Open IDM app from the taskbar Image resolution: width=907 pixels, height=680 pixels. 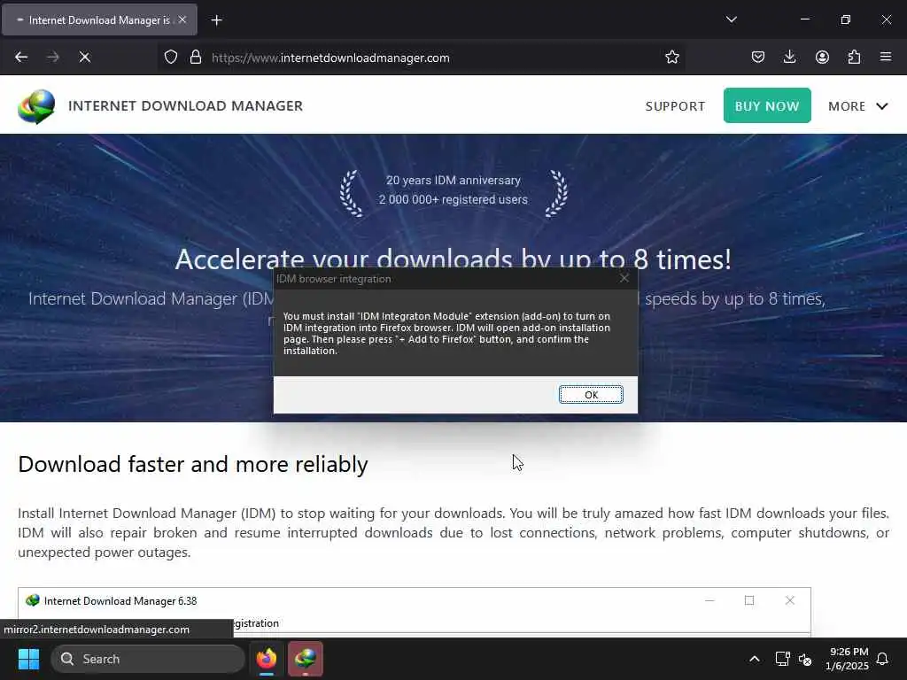coord(306,659)
